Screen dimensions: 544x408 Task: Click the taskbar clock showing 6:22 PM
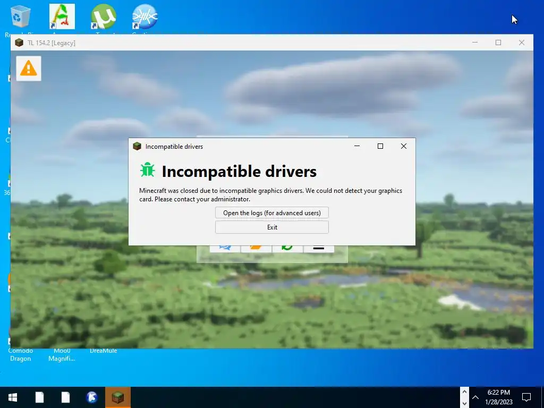pyautogui.click(x=498, y=397)
